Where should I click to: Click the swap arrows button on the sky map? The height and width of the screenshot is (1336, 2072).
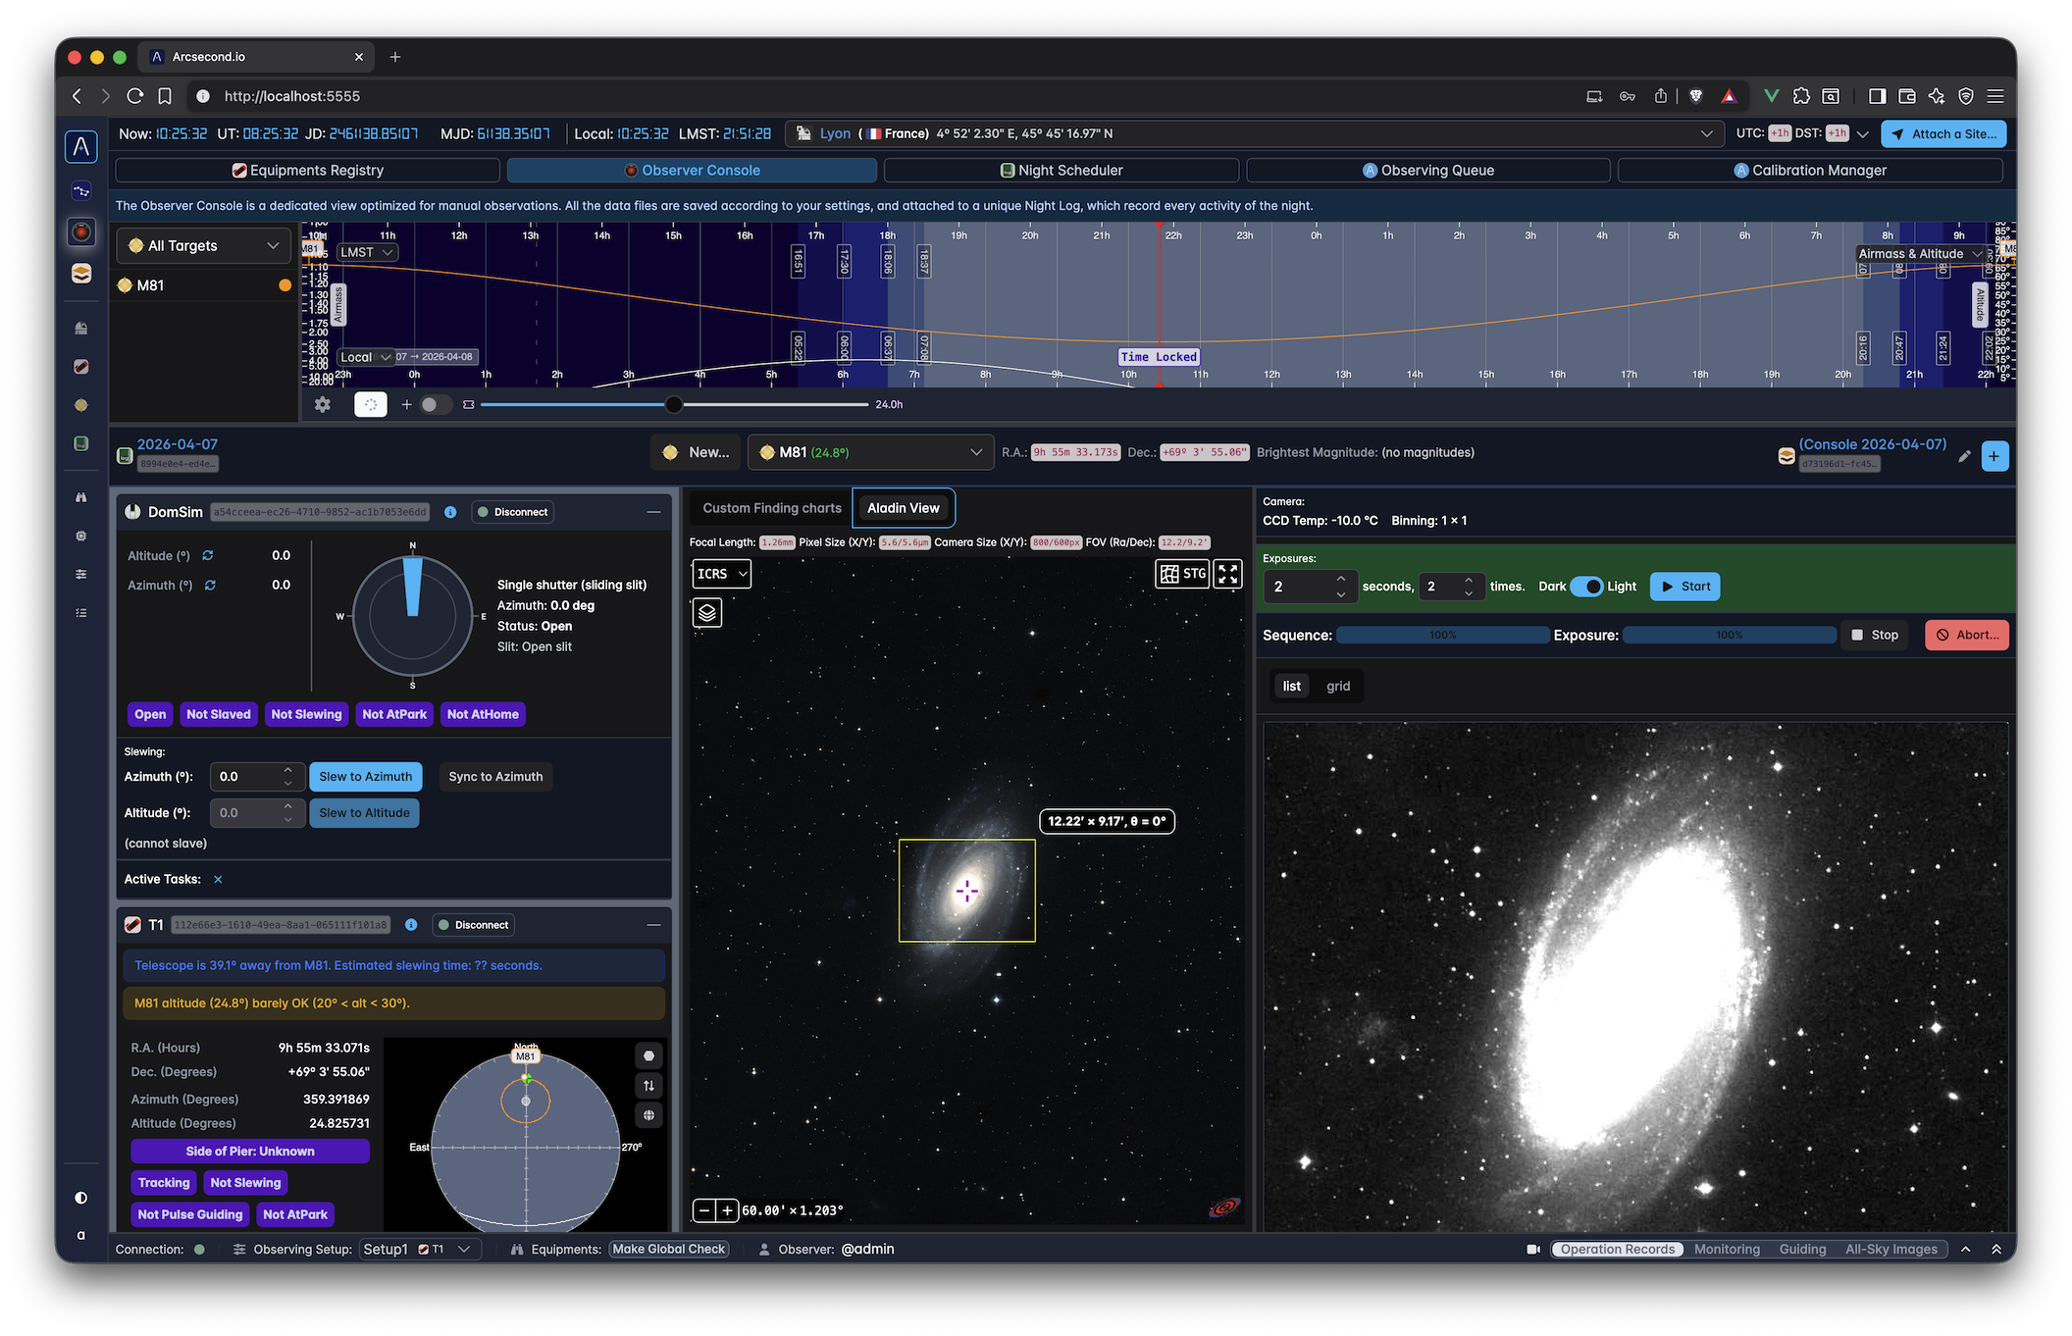click(648, 1086)
